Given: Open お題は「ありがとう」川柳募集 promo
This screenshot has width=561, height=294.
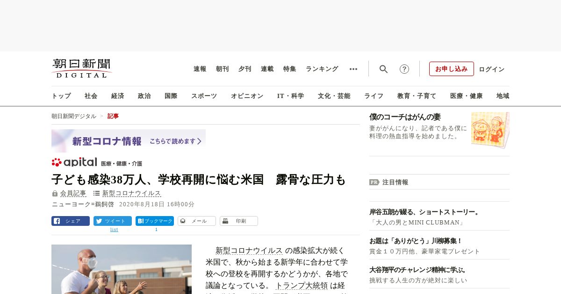Looking at the screenshot, I should pos(416,241).
